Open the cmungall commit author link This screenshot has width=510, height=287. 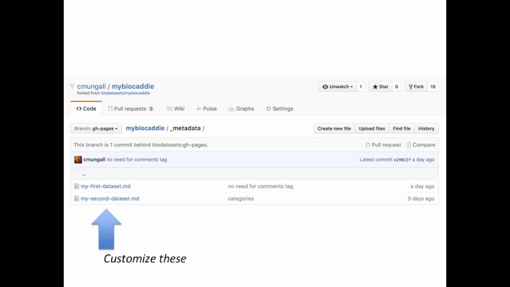pyautogui.click(x=94, y=159)
